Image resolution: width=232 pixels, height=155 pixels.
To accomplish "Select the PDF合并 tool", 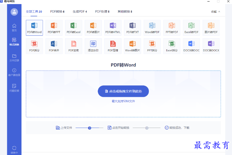I will [54, 46].
